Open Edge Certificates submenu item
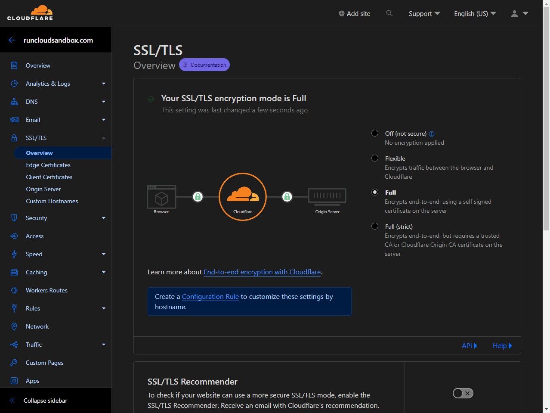Image resolution: width=550 pixels, height=413 pixels. click(x=48, y=165)
